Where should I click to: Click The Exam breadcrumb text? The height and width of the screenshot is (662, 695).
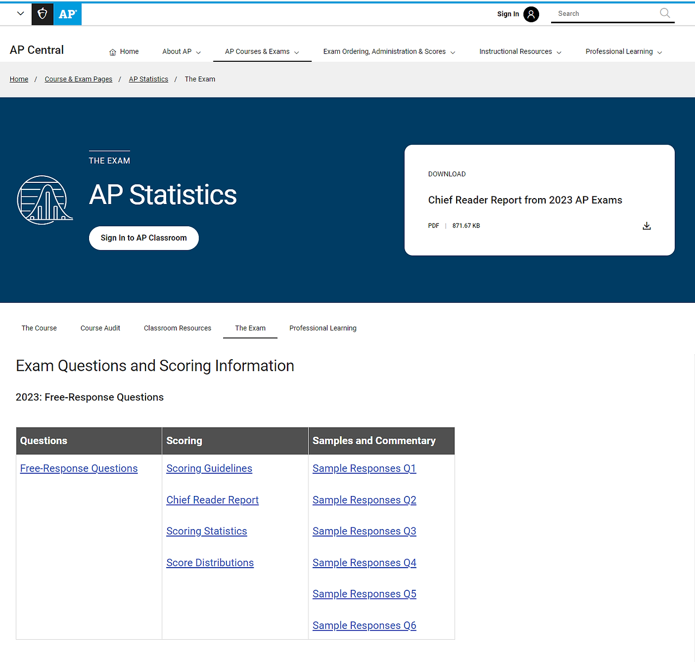[200, 79]
